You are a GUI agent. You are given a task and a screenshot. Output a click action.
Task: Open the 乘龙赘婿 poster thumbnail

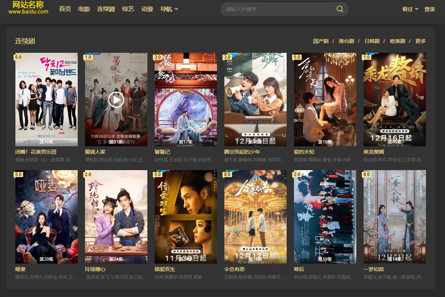(395, 99)
